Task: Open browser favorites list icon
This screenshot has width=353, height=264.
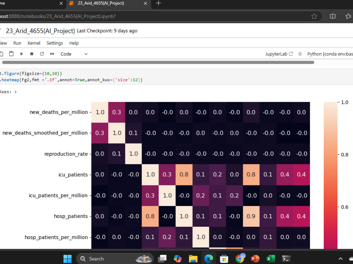Action: click(x=348, y=16)
